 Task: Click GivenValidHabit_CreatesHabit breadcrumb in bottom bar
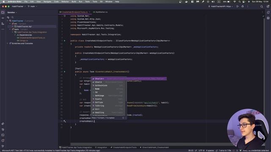[x=154, y=147]
